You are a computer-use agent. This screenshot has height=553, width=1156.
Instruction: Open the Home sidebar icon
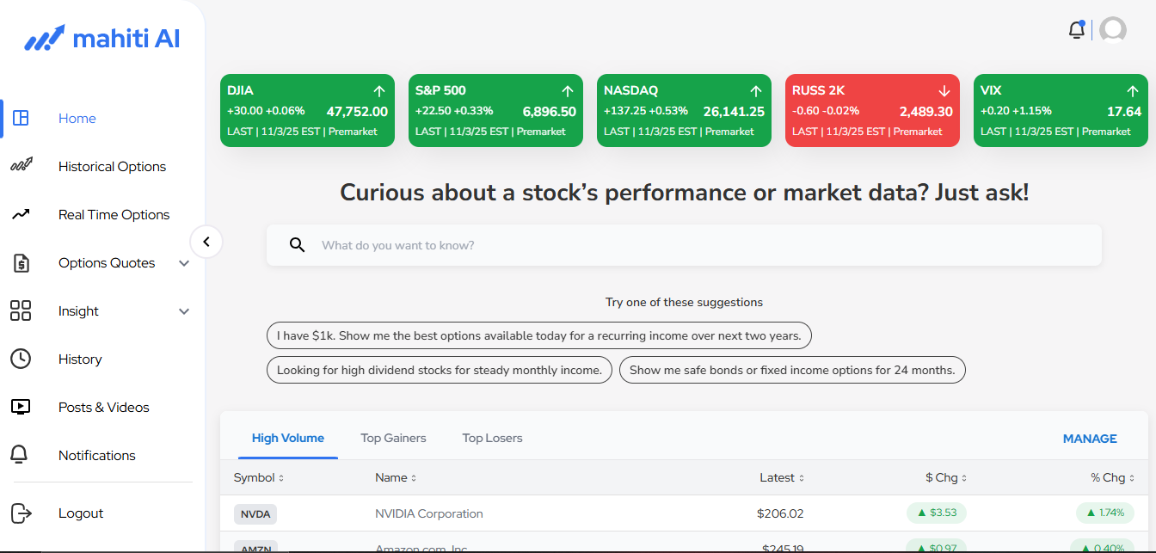click(21, 118)
